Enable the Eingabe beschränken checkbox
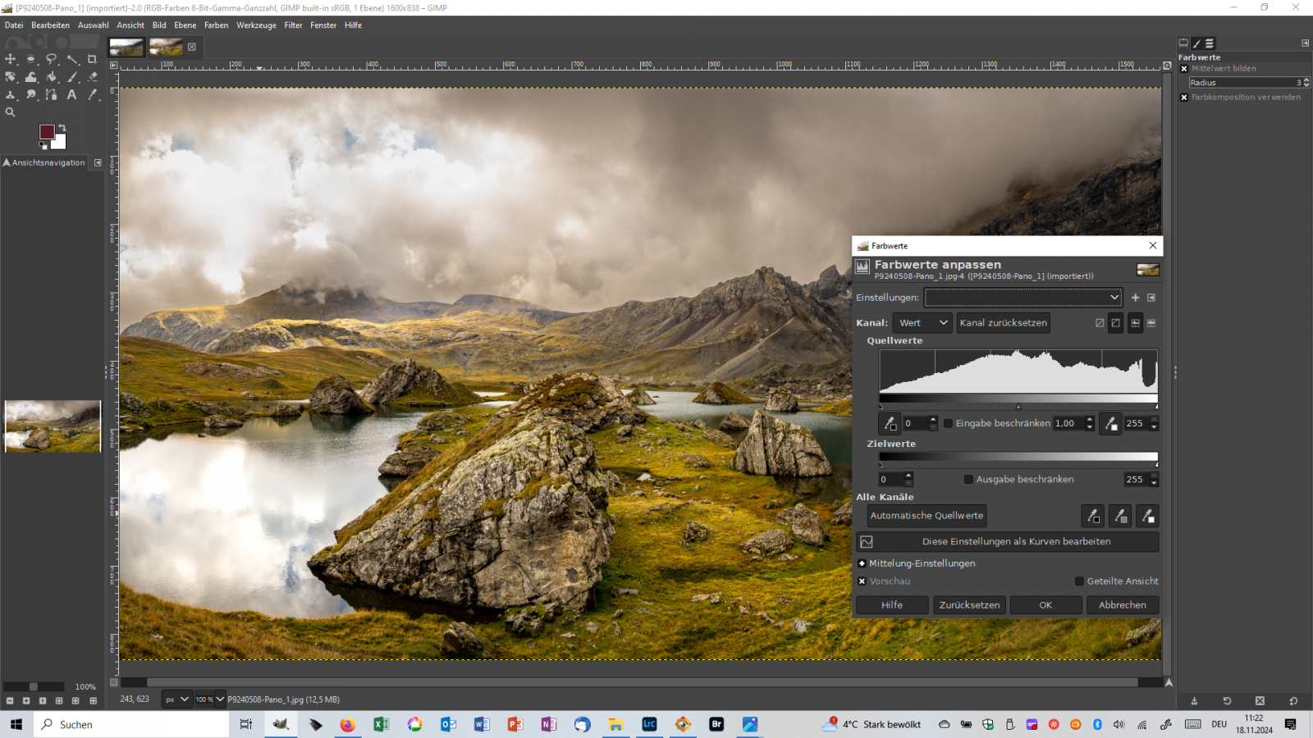The height and width of the screenshot is (738, 1313). coord(949,424)
